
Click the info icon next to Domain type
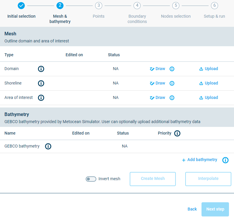41,69
